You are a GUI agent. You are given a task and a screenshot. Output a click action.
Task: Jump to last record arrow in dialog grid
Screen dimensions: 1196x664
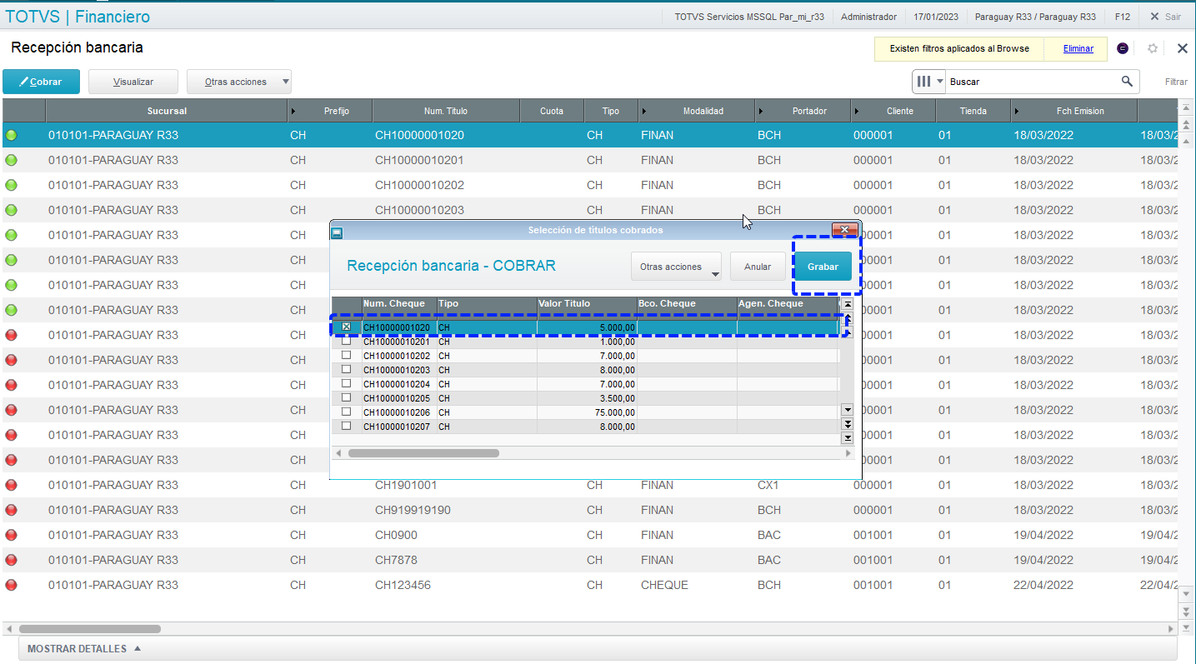pos(848,437)
